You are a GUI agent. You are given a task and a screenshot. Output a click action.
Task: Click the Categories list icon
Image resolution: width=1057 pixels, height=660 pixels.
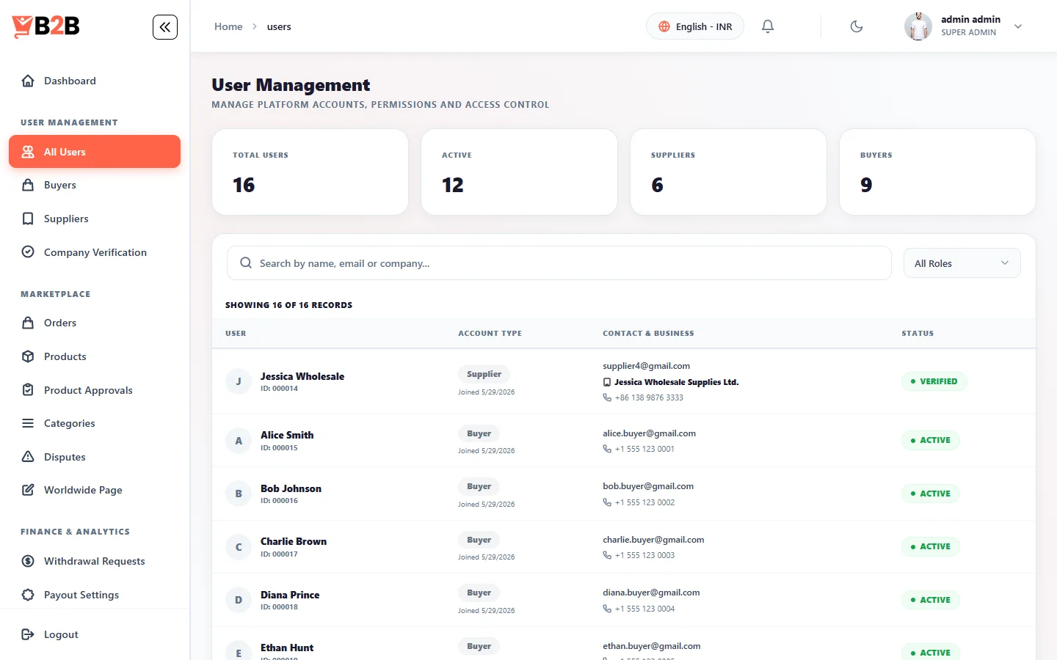click(x=28, y=423)
